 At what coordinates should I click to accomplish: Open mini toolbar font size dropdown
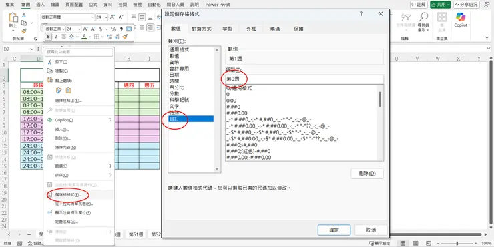79,29
